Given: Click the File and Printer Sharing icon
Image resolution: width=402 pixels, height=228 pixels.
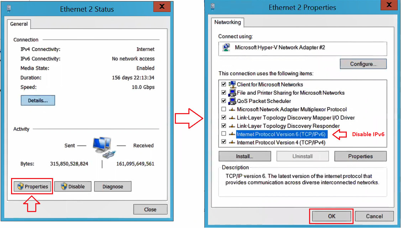Looking at the screenshot, I should point(232,93).
